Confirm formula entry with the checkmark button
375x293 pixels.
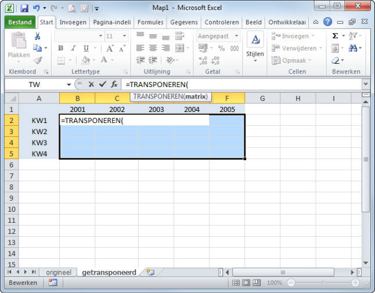(x=103, y=84)
